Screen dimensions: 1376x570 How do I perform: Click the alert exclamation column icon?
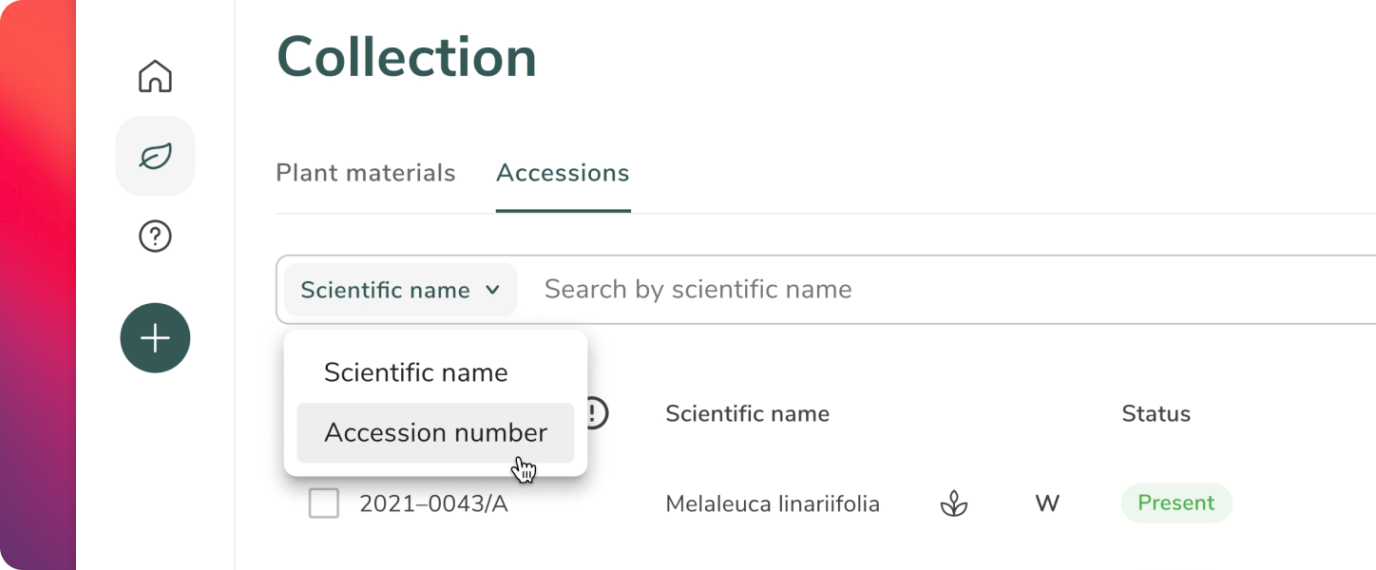click(x=596, y=413)
